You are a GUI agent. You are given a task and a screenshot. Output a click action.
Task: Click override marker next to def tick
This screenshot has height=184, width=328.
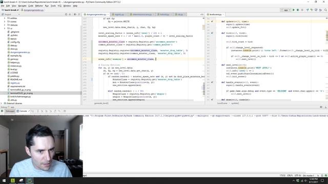[x=212, y=33]
